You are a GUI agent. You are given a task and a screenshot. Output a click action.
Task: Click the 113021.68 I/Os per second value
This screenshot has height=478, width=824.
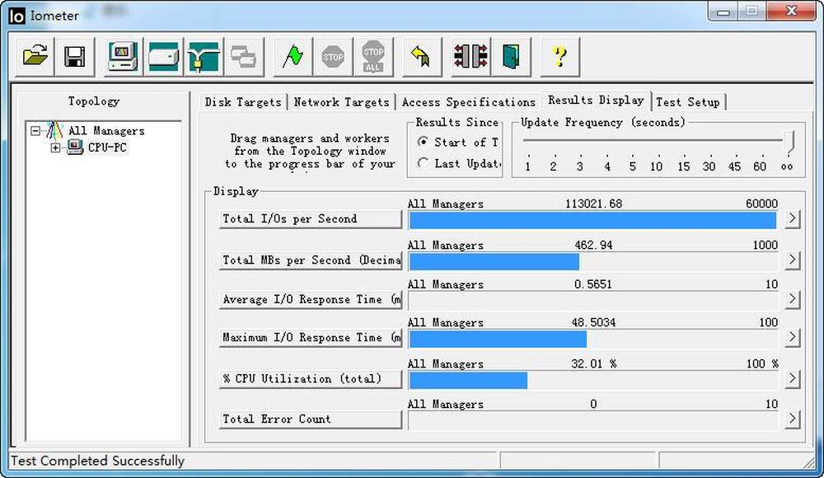pos(593,204)
